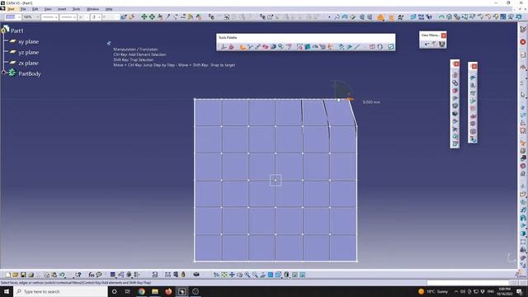Viewport: 528px width, 297px height.
Task: Click the teal square icon in Tools Palette
Action: click(x=307, y=47)
